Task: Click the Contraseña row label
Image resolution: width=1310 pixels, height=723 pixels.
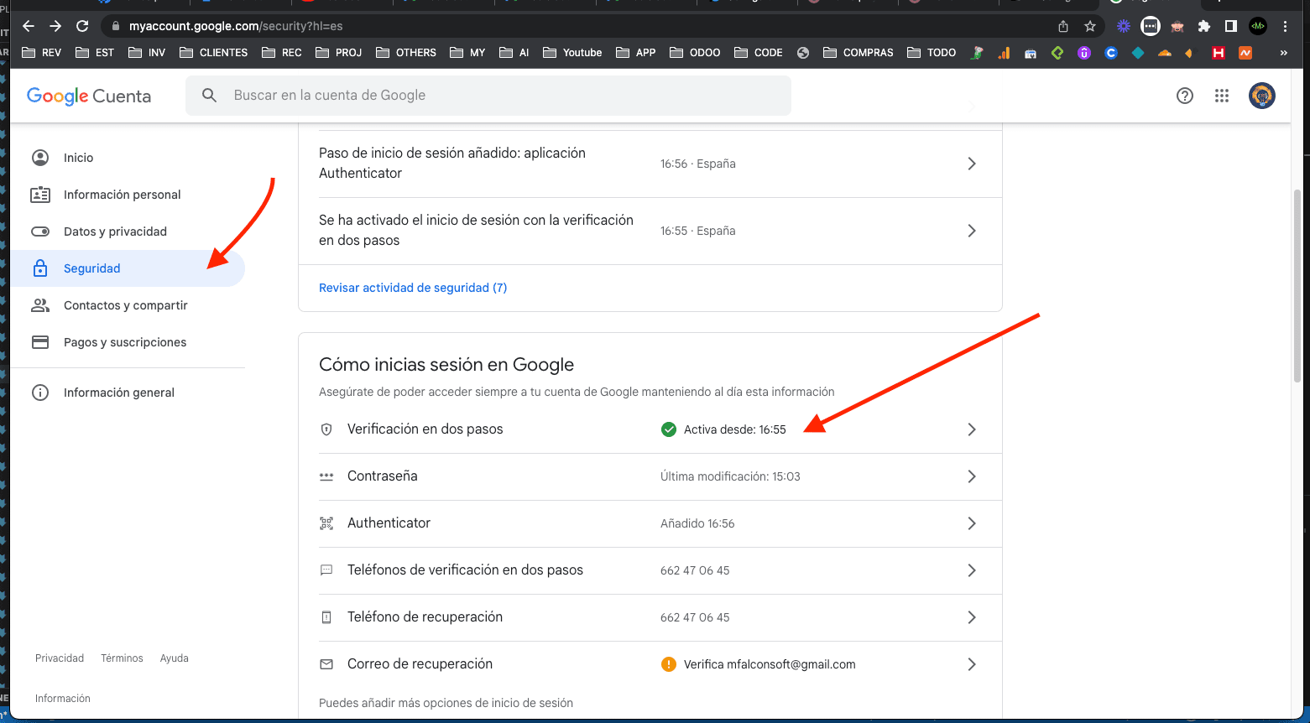Action: coord(383,476)
